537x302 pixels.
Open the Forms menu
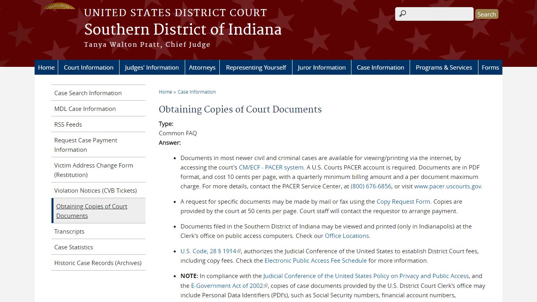[x=490, y=67]
